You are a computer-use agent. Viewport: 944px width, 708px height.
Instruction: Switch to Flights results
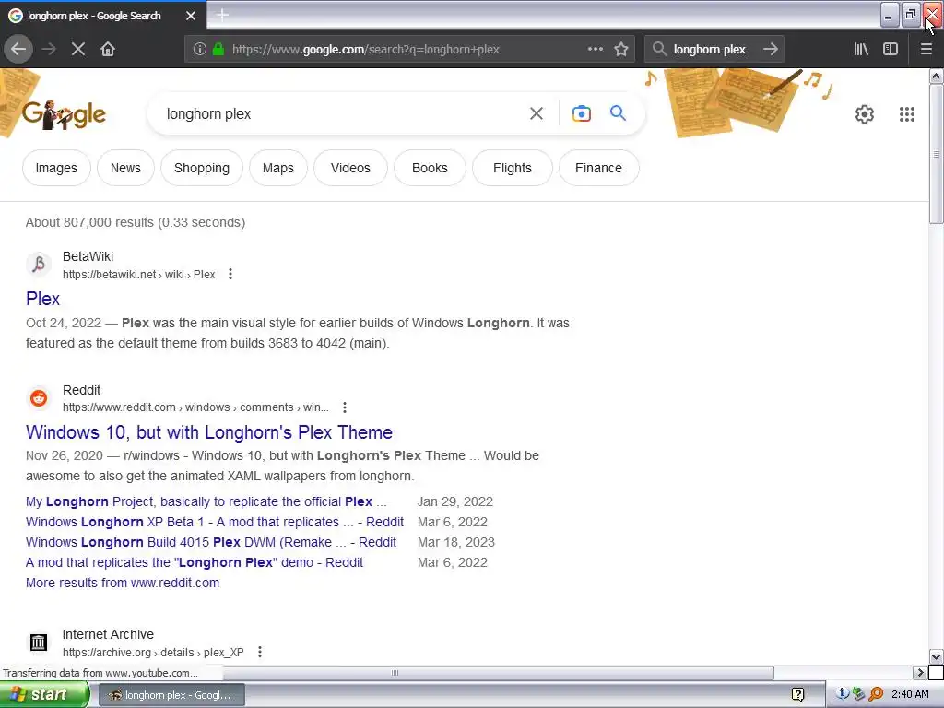(x=513, y=168)
